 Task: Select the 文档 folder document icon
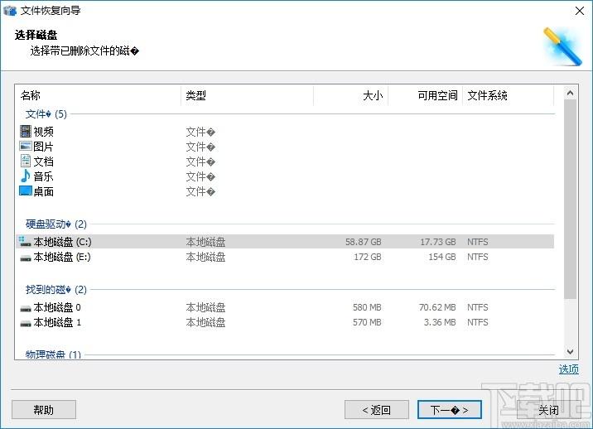coord(26,161)
